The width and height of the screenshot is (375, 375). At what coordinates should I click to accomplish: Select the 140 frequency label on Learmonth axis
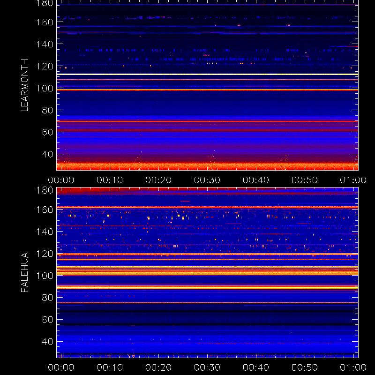[x=45, y=44]
